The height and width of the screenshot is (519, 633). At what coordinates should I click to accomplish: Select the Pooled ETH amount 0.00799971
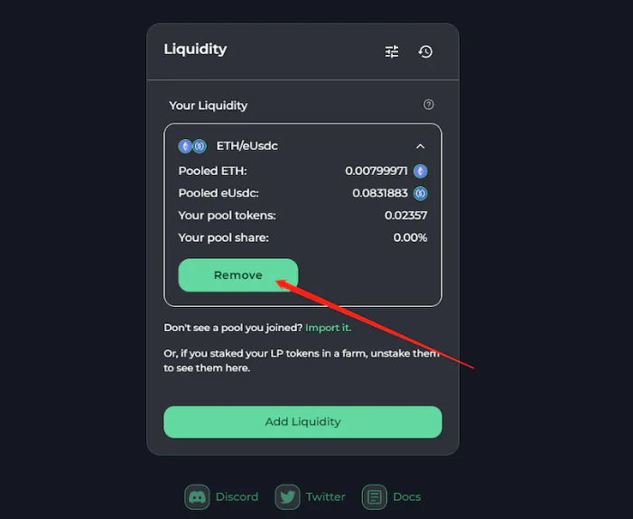(377, 171)
